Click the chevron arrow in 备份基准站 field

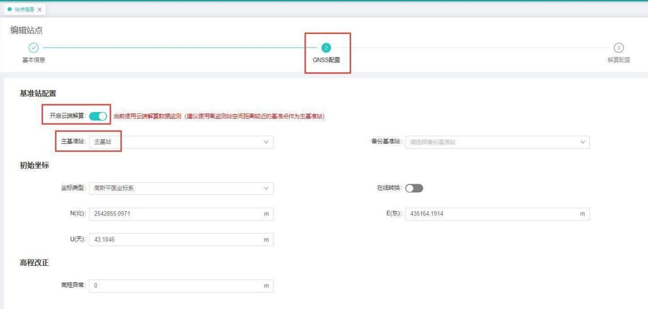582,142
